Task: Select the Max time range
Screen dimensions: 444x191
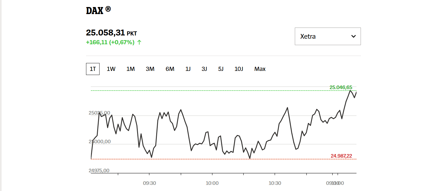Action: [x=260, y=69]
